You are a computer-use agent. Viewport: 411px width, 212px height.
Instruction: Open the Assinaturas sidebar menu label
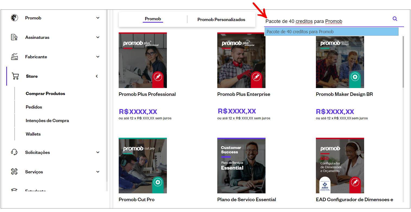37,37
